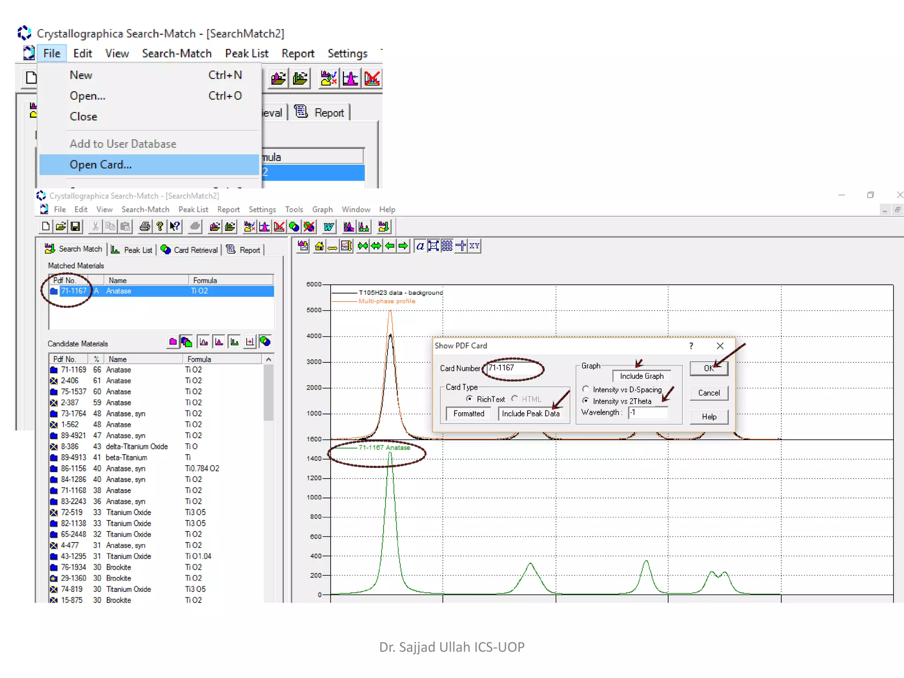The width and height of the screenshot is (904, 678).
Task: Click the XY coordinates icon
Action: pos(475,246)
